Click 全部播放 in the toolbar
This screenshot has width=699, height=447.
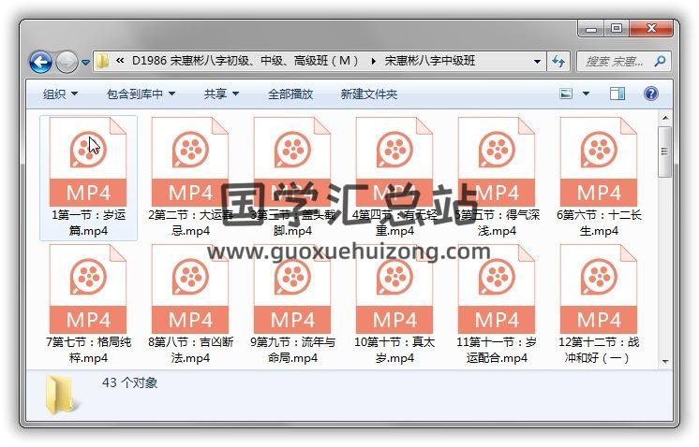(x=290, y=94)
